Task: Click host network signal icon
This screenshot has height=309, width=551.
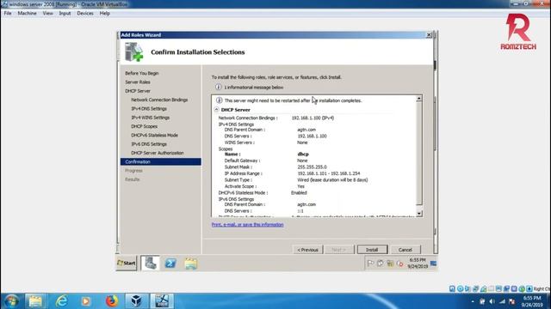Action: (502, 301)
